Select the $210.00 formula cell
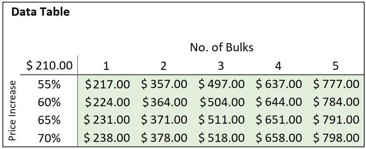Screen dimensions: 366x149 49,66
